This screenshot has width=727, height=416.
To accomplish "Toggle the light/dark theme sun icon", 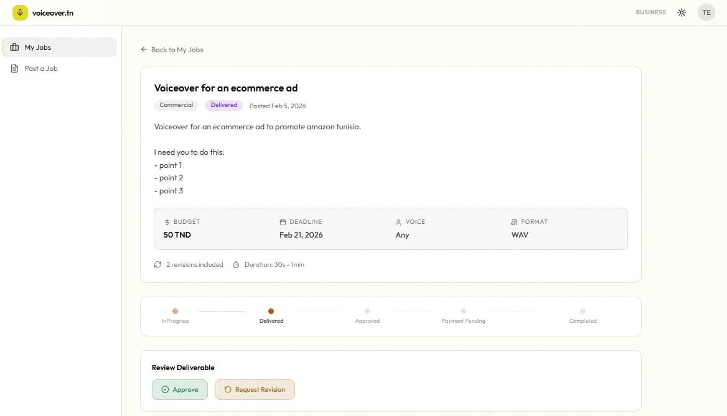I will (x=682, y=12).
